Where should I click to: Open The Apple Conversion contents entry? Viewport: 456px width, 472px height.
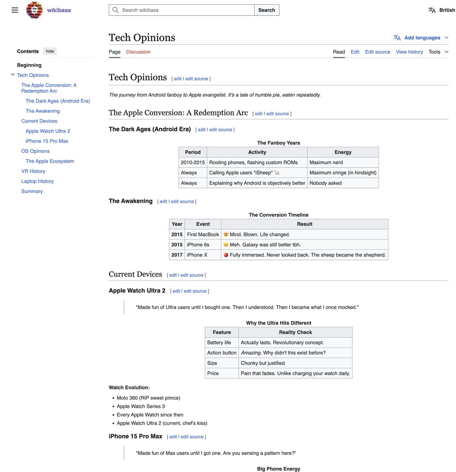49,88
